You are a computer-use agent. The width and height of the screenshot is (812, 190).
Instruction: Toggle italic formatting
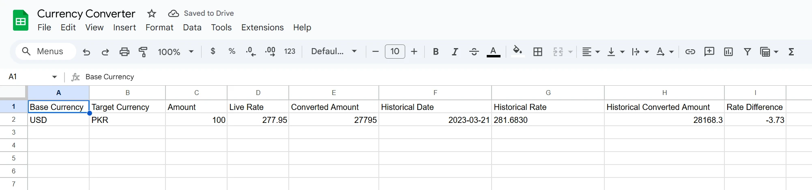[x=455, y=52]
